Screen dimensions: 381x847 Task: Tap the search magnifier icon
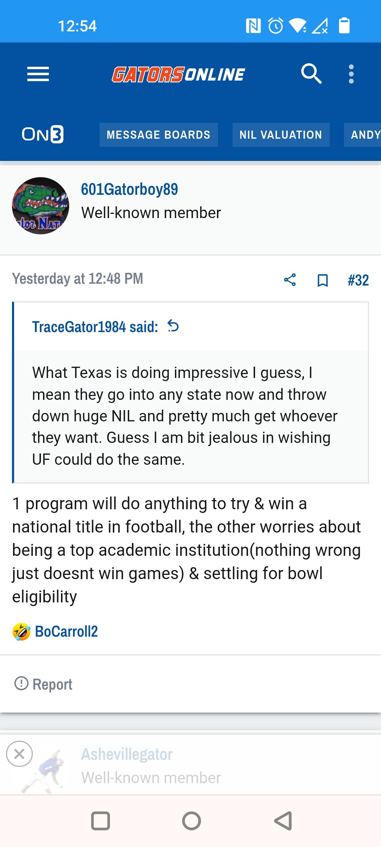(311, 74)
